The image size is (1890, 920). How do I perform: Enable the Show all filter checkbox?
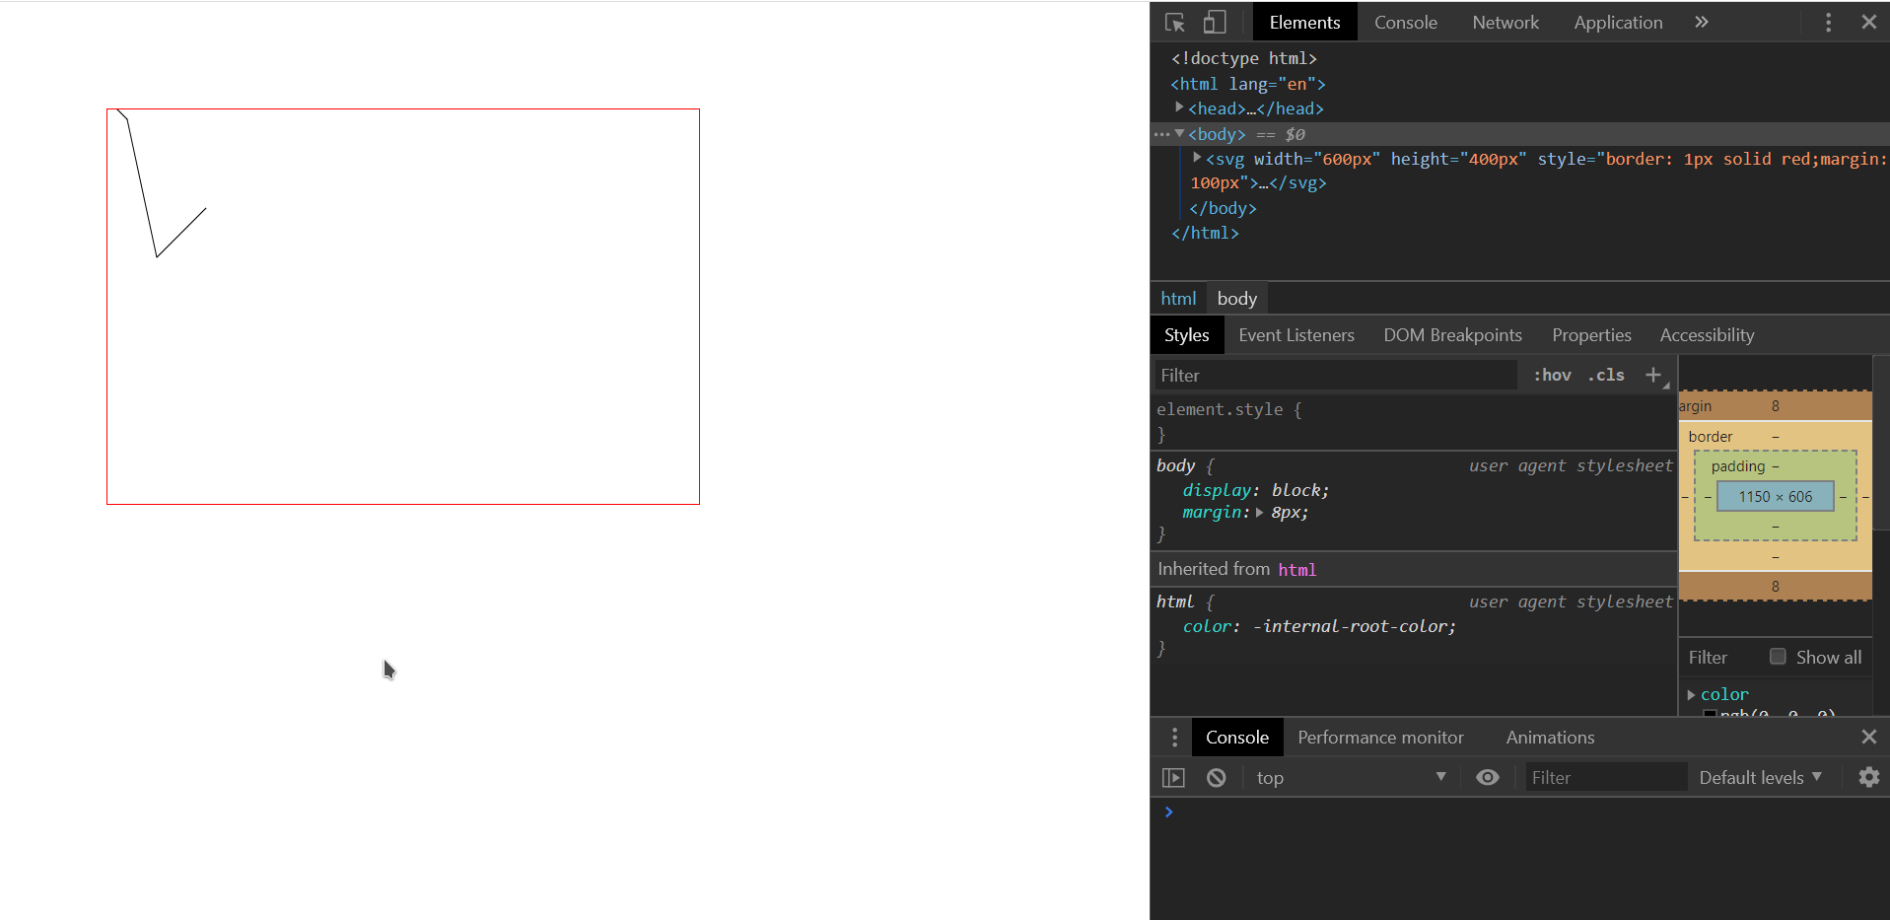coord(1778,656)
